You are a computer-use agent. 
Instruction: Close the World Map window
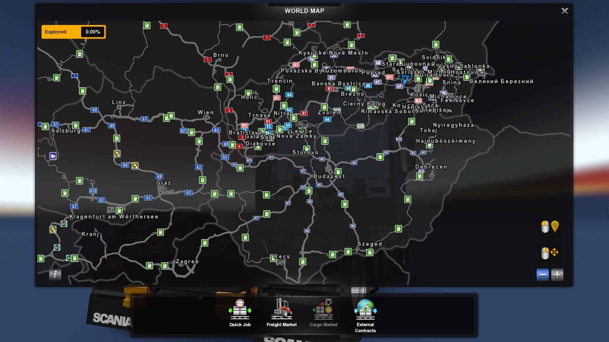pyautogui.click(x=565, y=11)
